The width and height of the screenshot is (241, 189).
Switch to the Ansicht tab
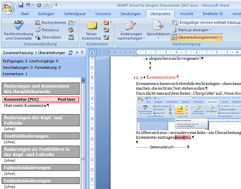coord(186,14)
